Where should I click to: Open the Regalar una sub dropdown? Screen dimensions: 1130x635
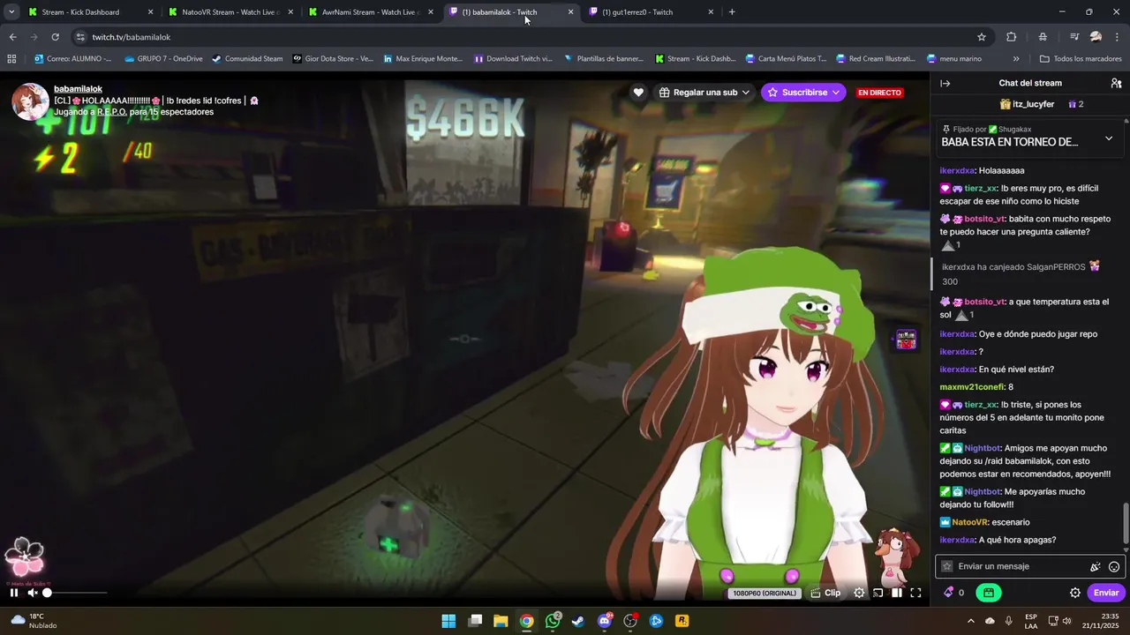(704, 93)
